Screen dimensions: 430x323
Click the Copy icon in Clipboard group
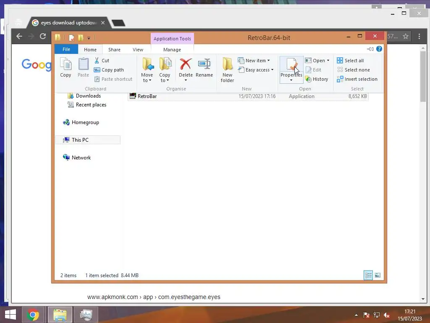[66, 68]
